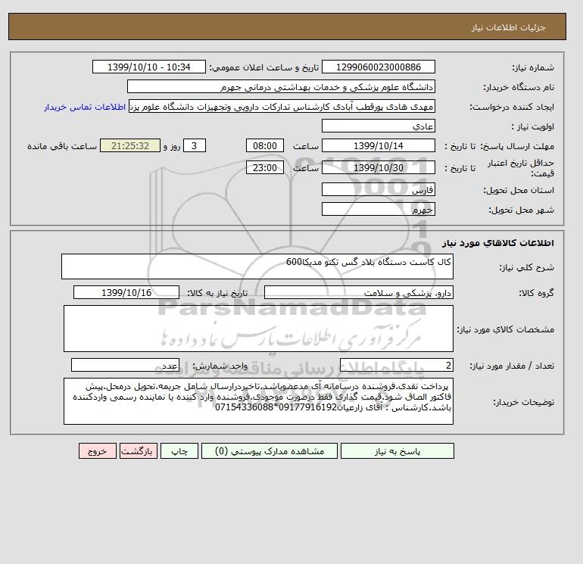Click the ساعت باقی مانده text
Image resolution: width=583 pixels, height=564 pixels.
pos(62,146)
